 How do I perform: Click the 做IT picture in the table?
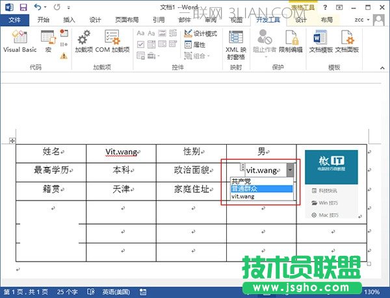[331, 184]
